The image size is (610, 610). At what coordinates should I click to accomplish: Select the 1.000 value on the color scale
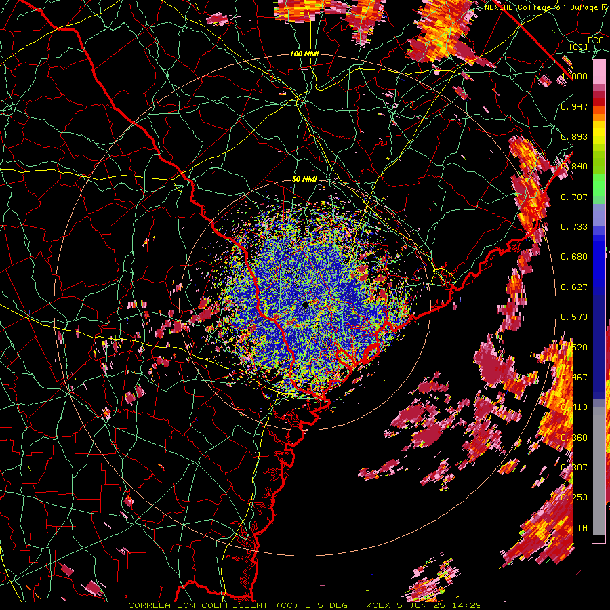coord(574,76)
